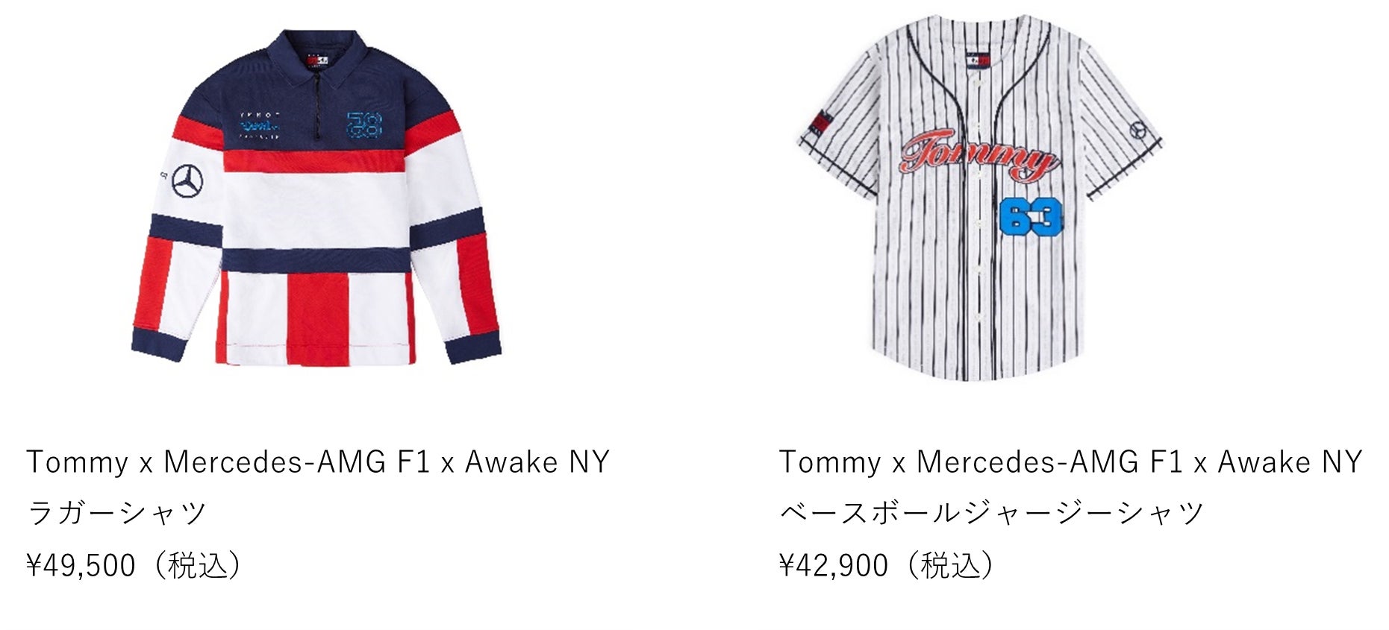Click the red center panel of rugby shirt hem
The height and width of the screenshot is (630, 1389).
click(318, 318)
